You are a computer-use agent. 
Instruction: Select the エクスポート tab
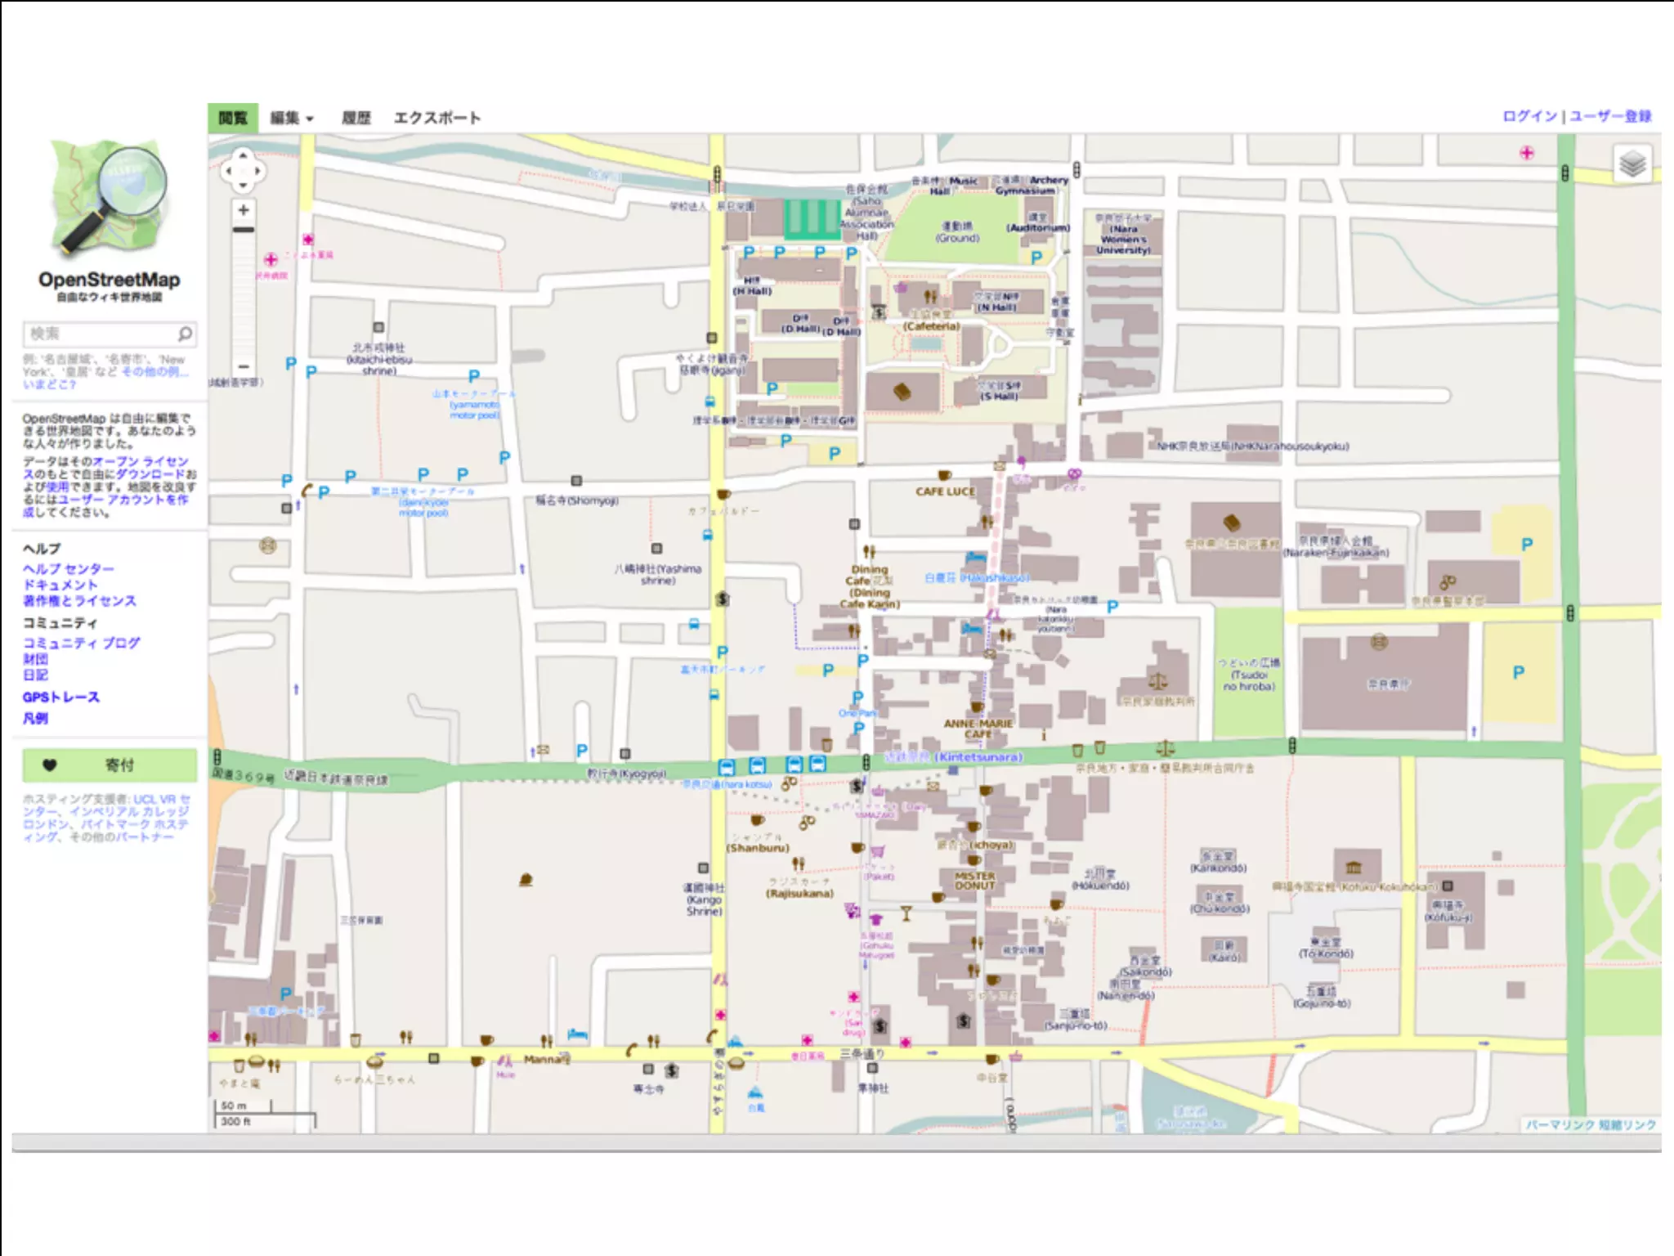pyautogui.click(x=437, y=119)
